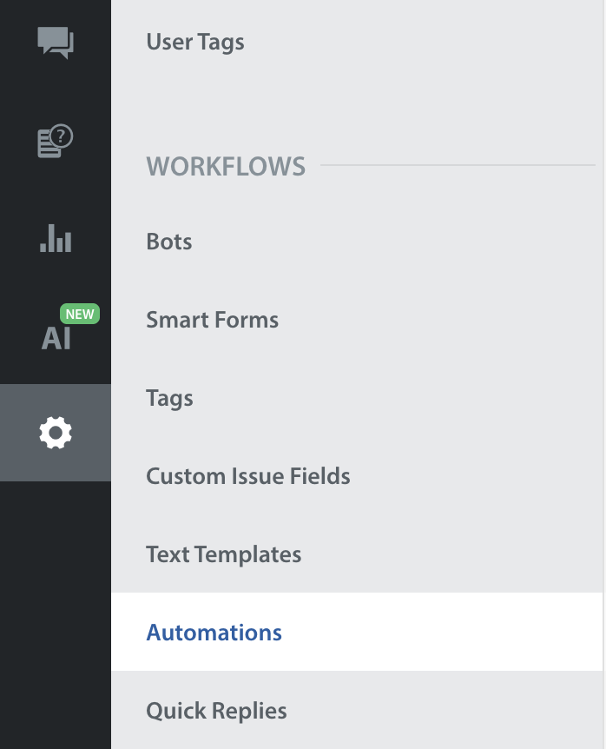Open the AI section icon

tap(56, 337)
